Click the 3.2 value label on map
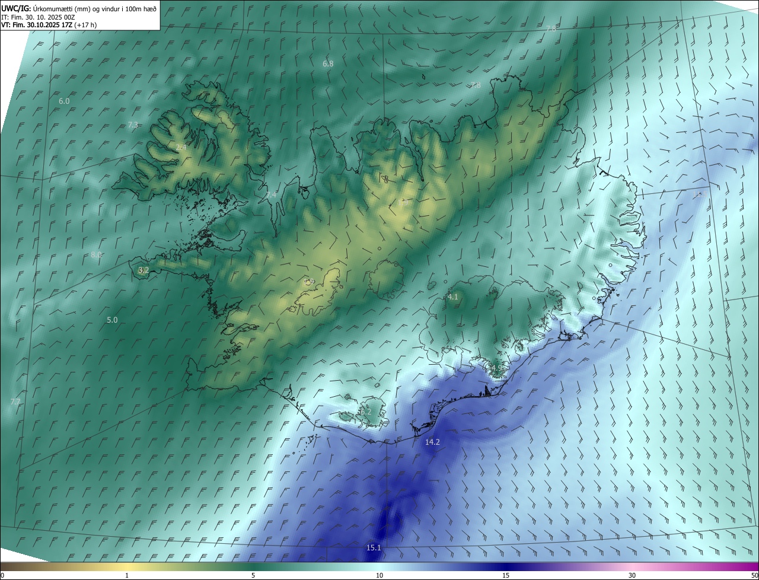Screen dimensions: 759x580 (143, 270)
